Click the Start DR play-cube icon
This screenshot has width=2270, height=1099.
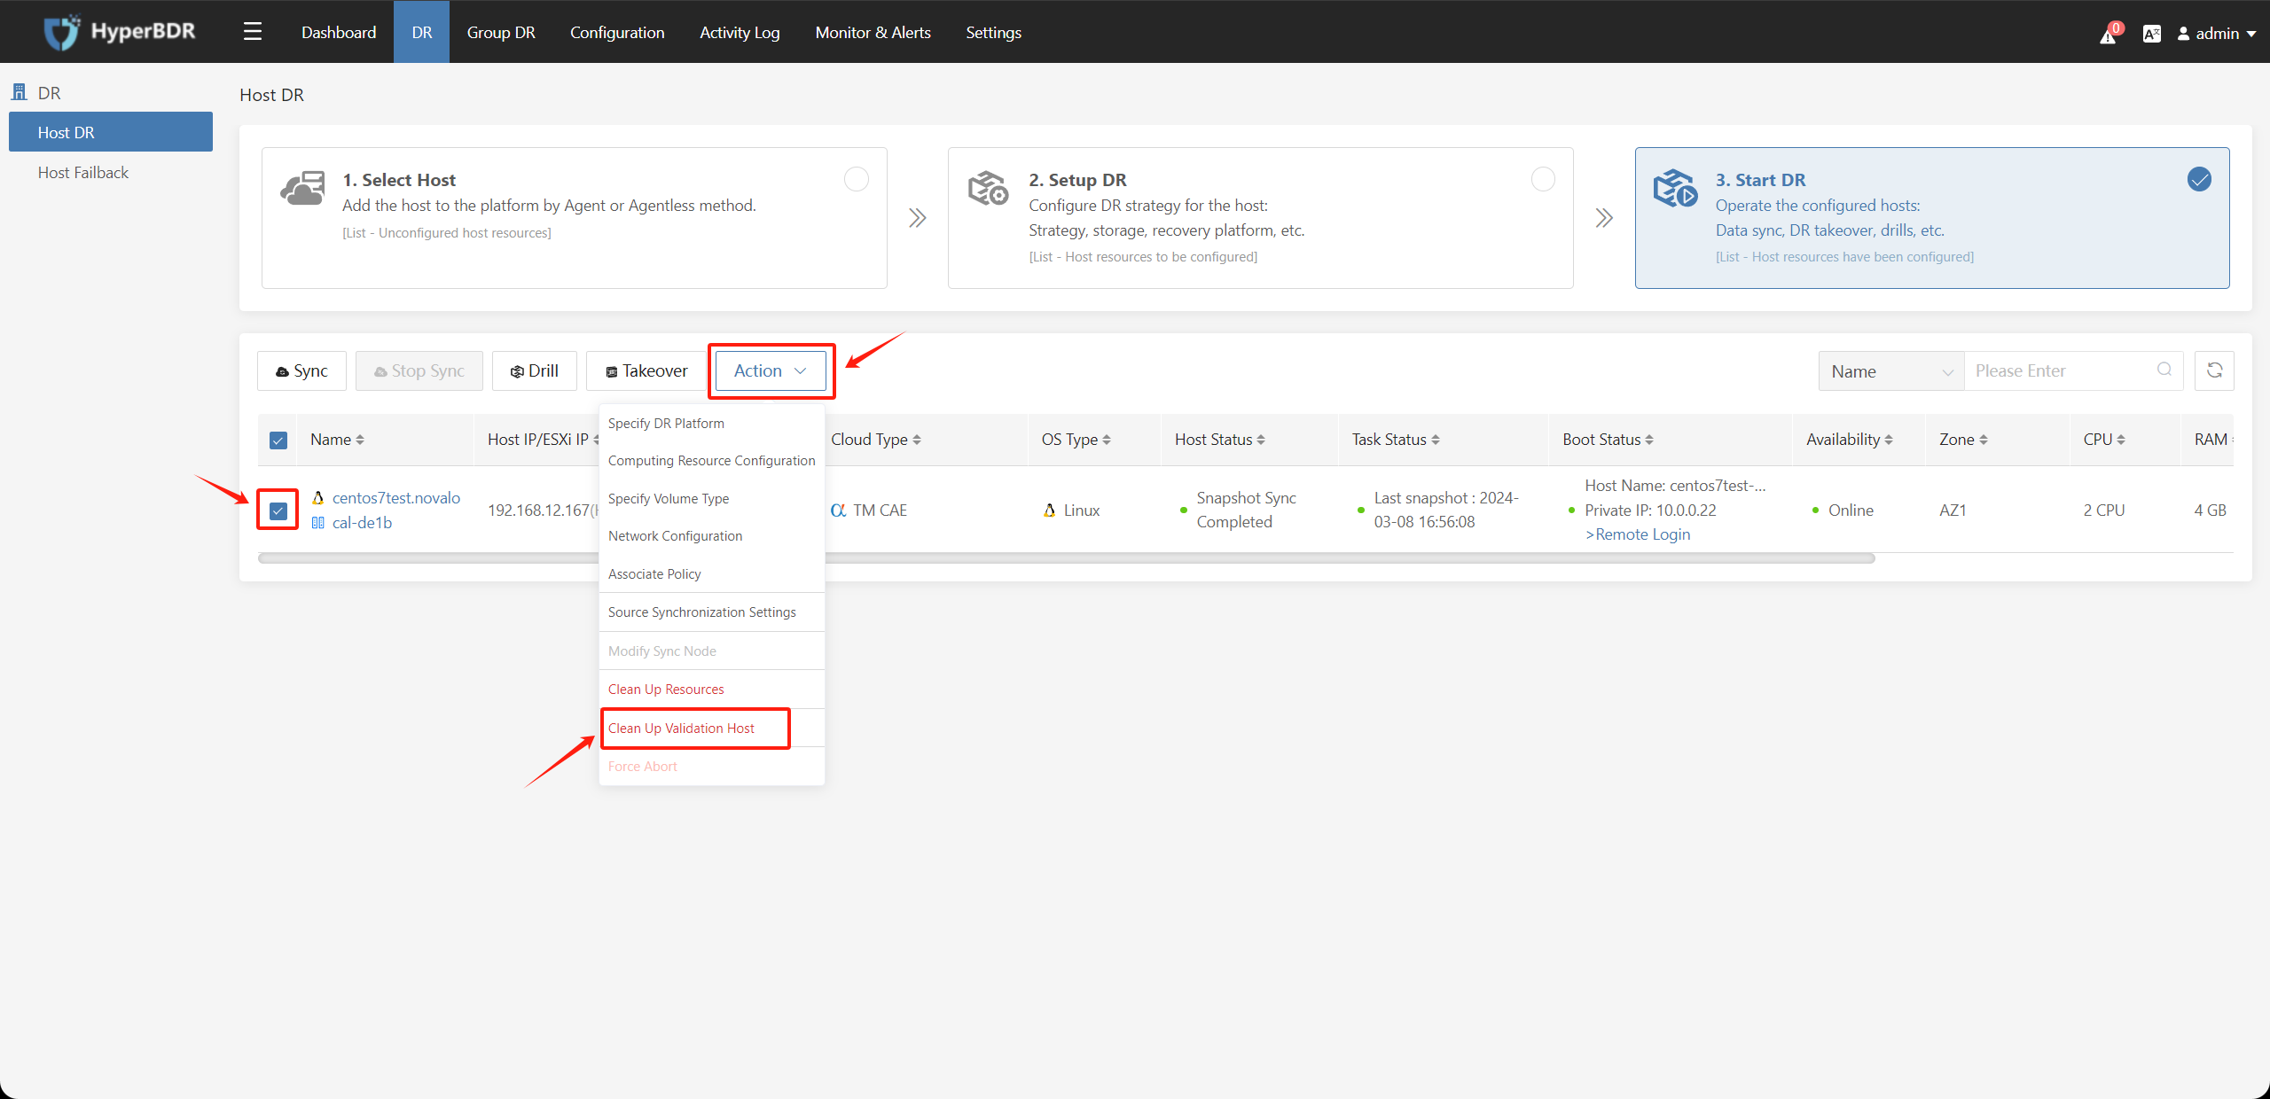click(x=1675, y=188)
